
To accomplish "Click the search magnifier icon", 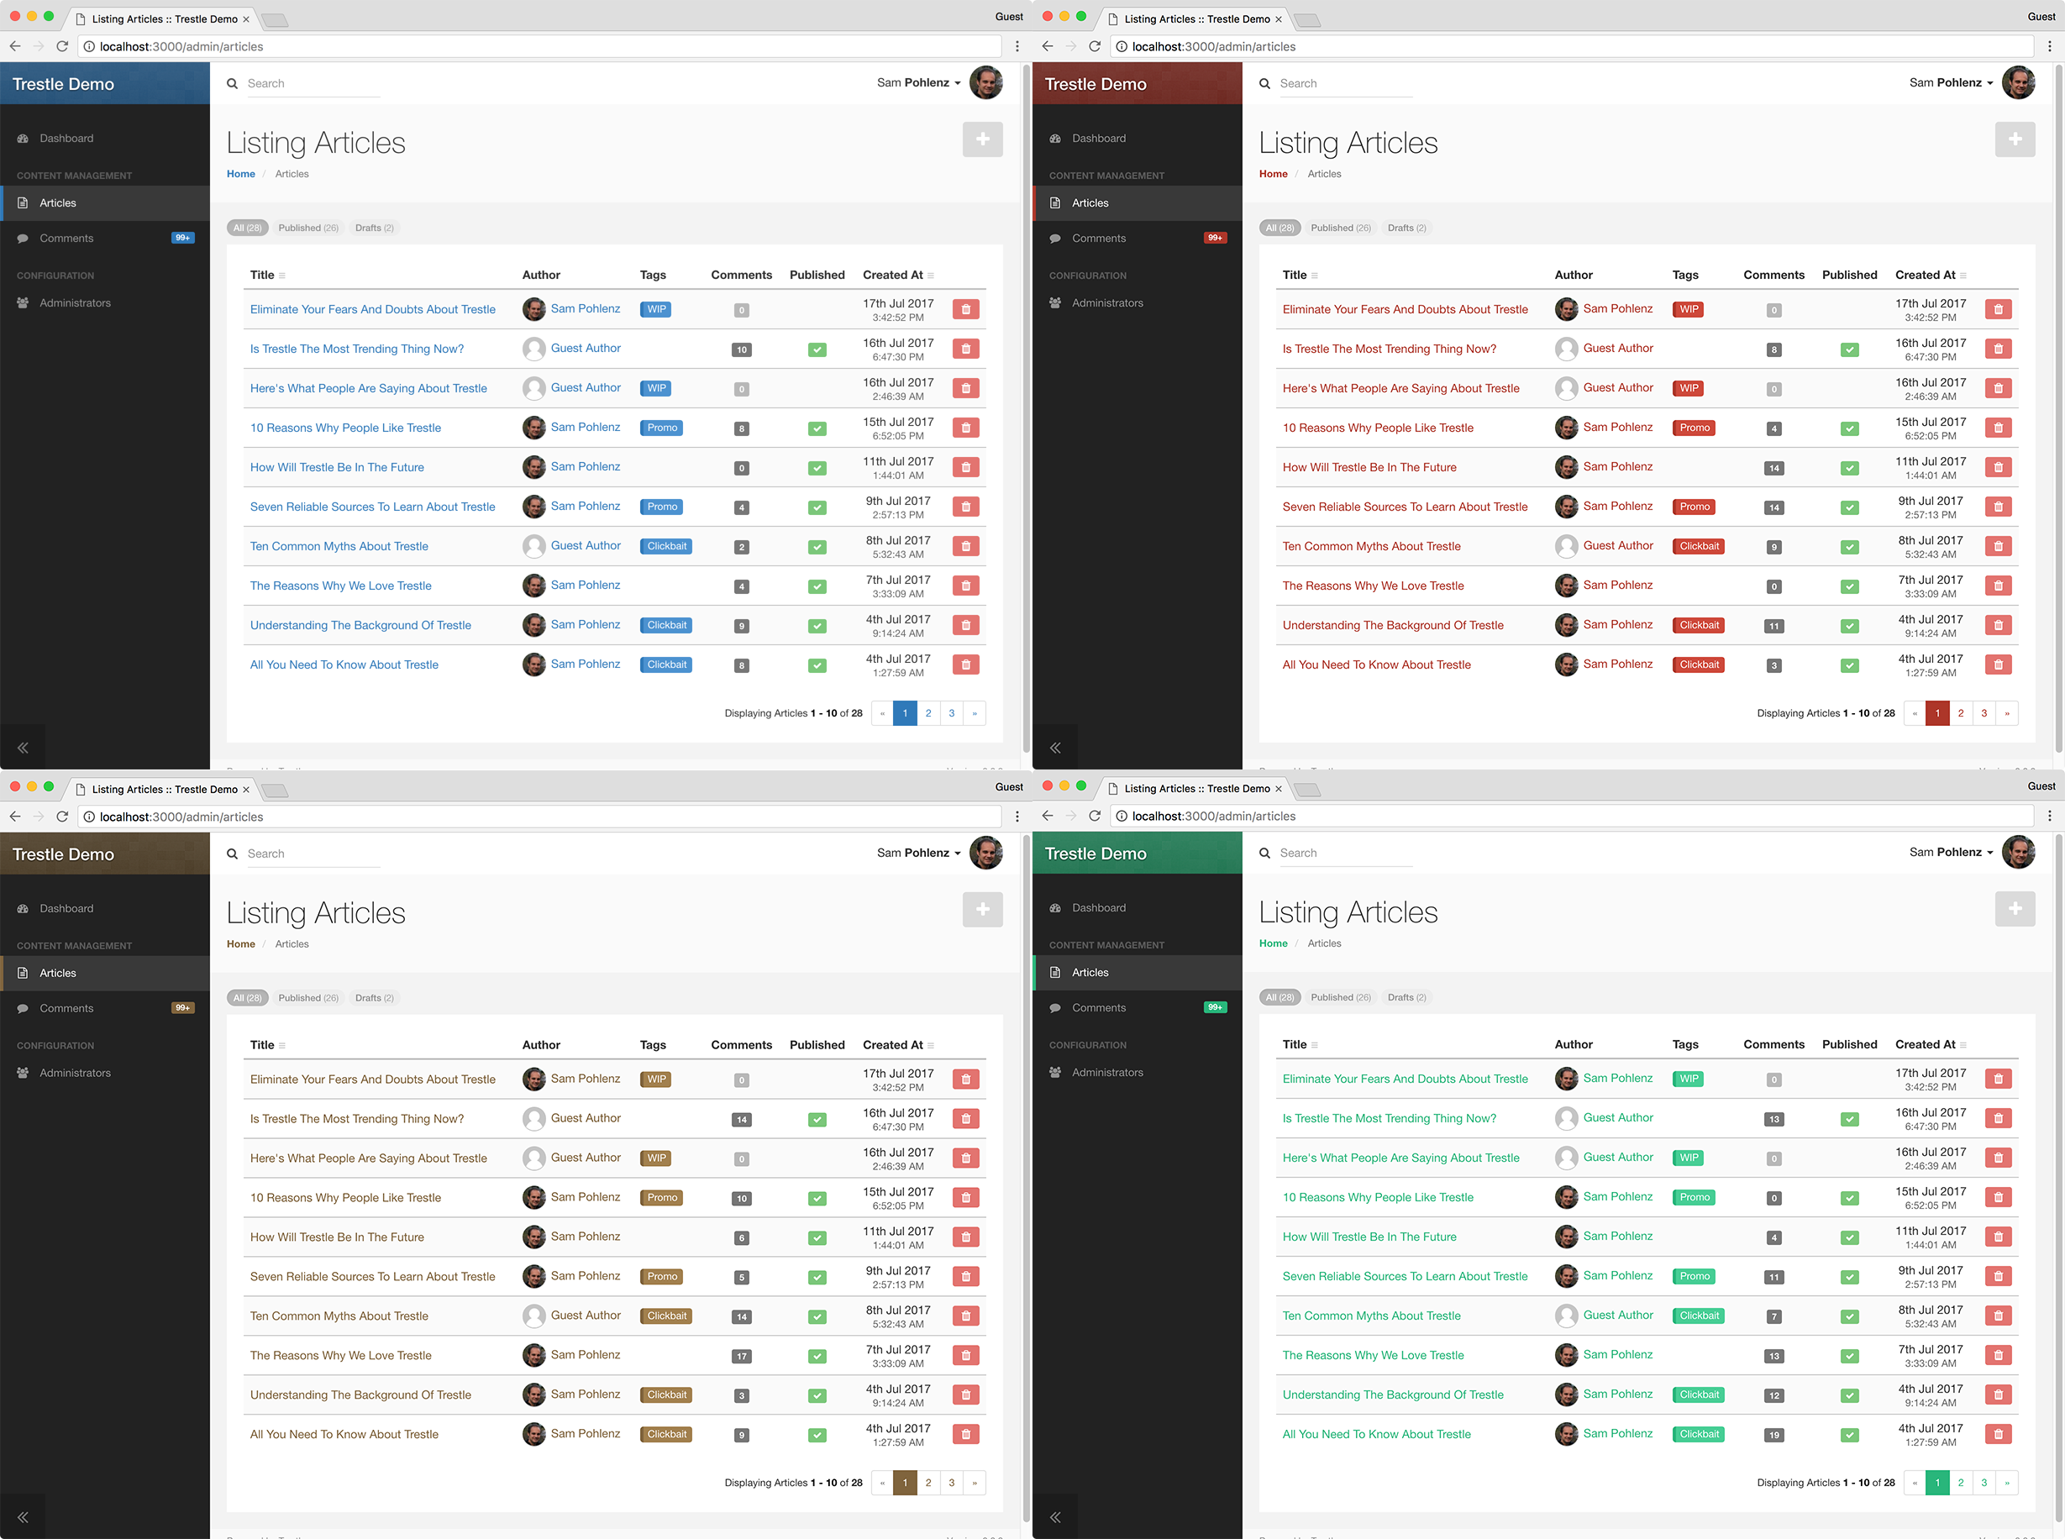I will [232, 83].
